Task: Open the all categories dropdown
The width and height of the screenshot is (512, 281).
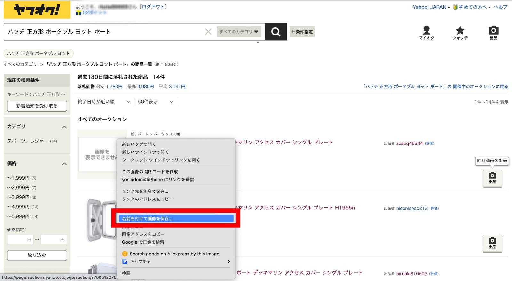Action: 239,32
